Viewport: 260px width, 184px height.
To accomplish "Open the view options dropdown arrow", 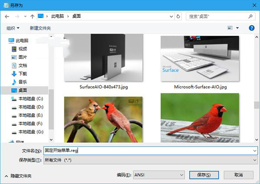I will [237, 28].
